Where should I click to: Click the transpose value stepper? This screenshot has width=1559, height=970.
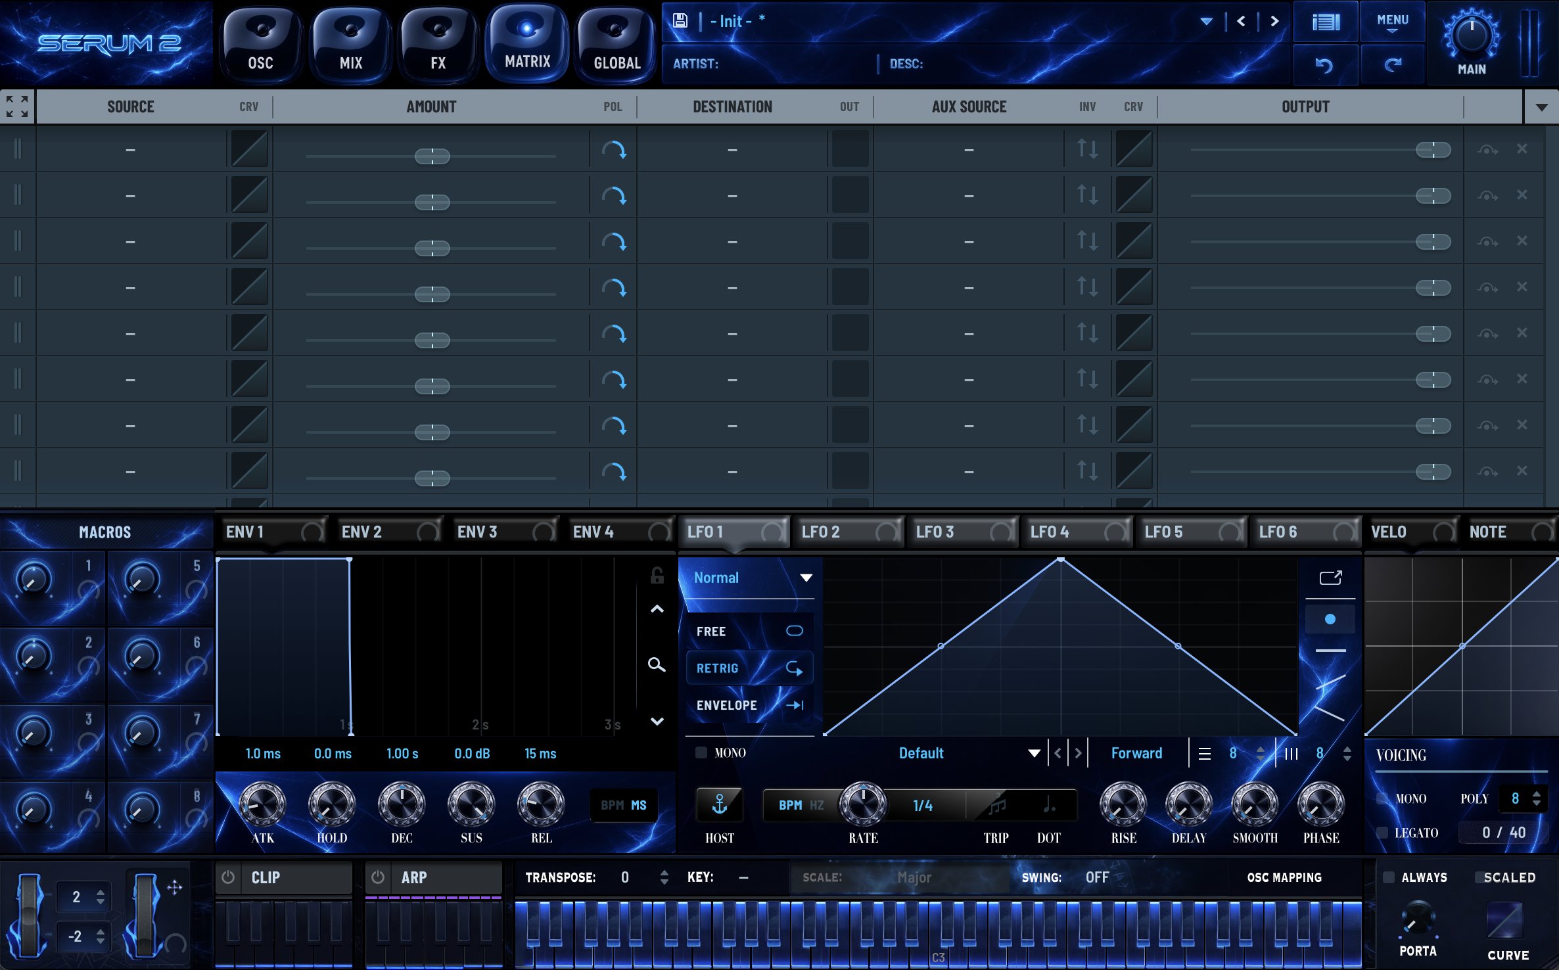pos(664,877)
